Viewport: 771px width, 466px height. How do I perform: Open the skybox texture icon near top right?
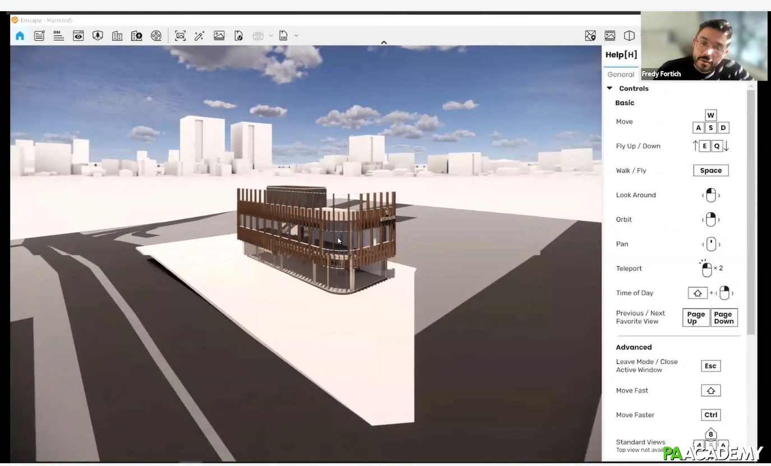[x=610, y=35]
